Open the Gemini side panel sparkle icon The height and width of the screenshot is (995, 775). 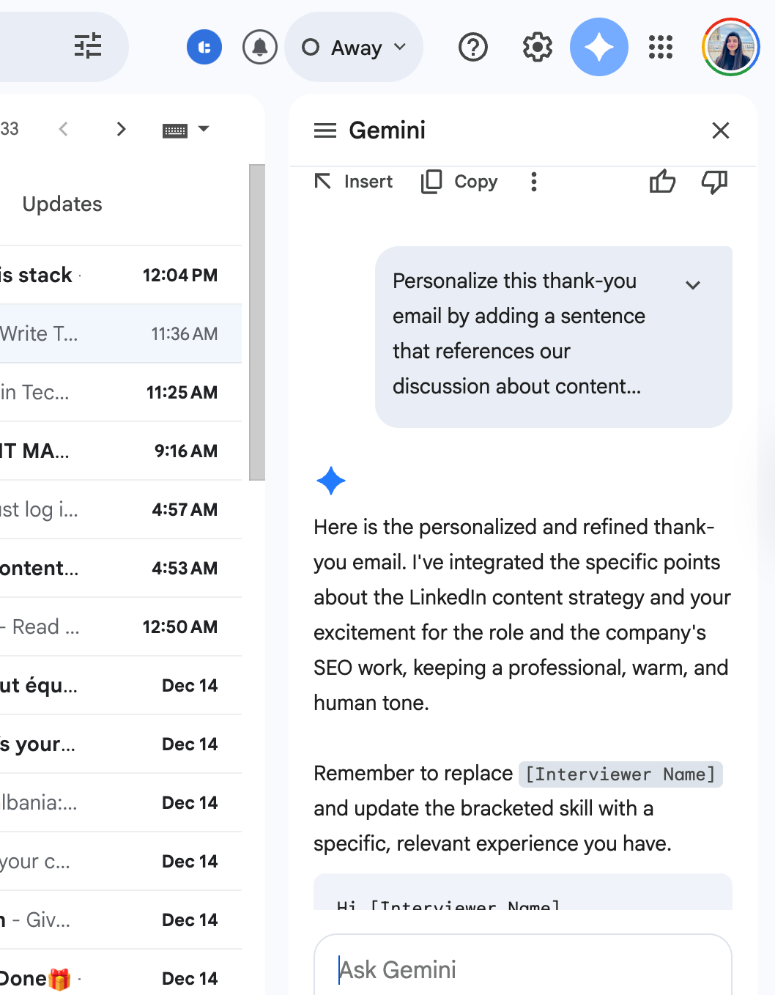point(598,46)
